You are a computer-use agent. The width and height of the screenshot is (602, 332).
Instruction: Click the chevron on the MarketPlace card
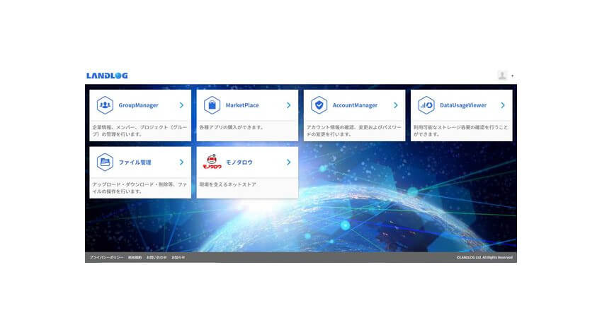point(289,105)
